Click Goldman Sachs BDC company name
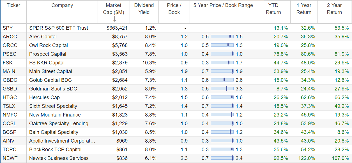This screenshot has width=352, height=163. (x=53, y=89)
